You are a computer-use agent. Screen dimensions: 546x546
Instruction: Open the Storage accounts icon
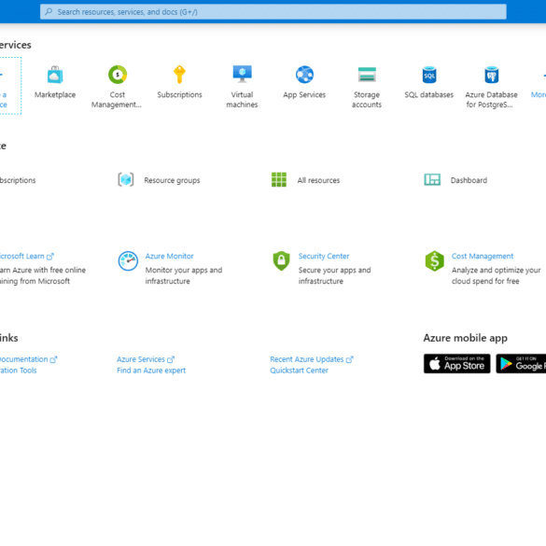[367, 75]
